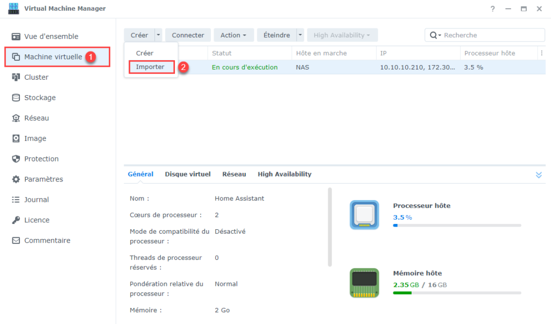
Task: Sort by Processeur hôte column header
Action: click(499, 53)
